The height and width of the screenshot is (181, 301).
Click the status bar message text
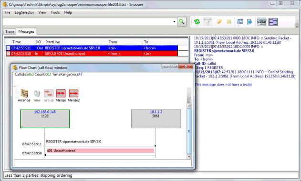pyautogui.click(x=38, y=175)
